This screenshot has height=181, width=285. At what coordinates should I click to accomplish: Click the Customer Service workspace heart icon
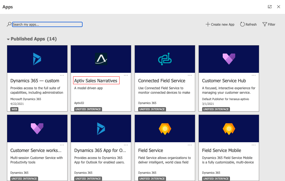click(37, 129)
